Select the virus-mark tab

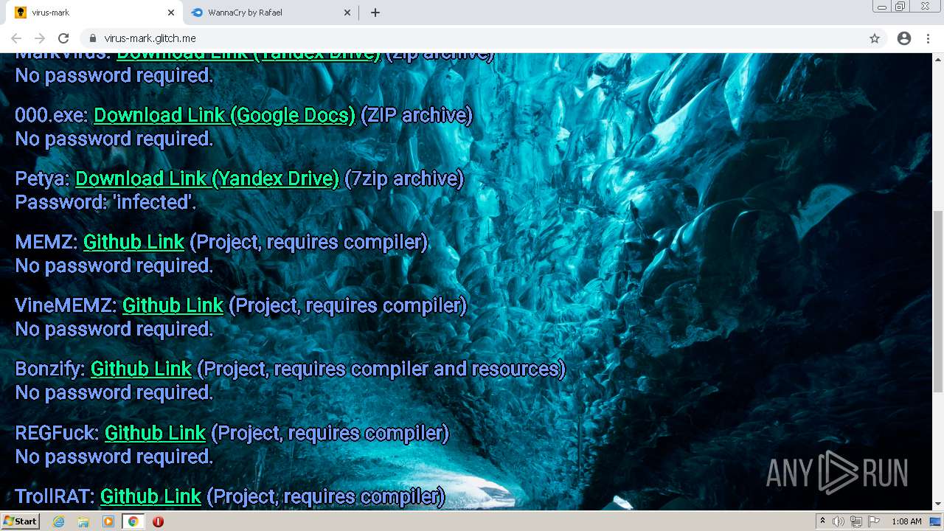point(94,13)
